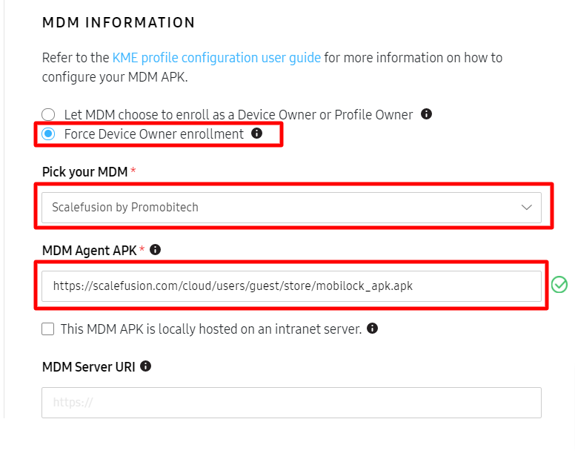Click the MDM Server URI input field
575x465 pixels.
pos(291,403)
